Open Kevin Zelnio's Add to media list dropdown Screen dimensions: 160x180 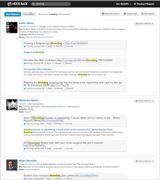tap(144, 24)
